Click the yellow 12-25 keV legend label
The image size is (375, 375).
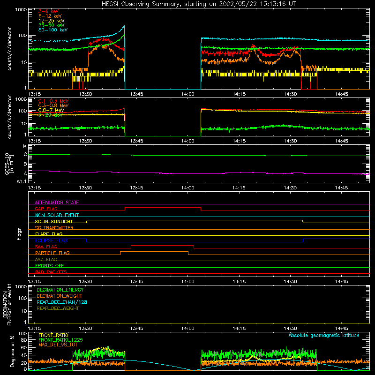click(51, 21)
